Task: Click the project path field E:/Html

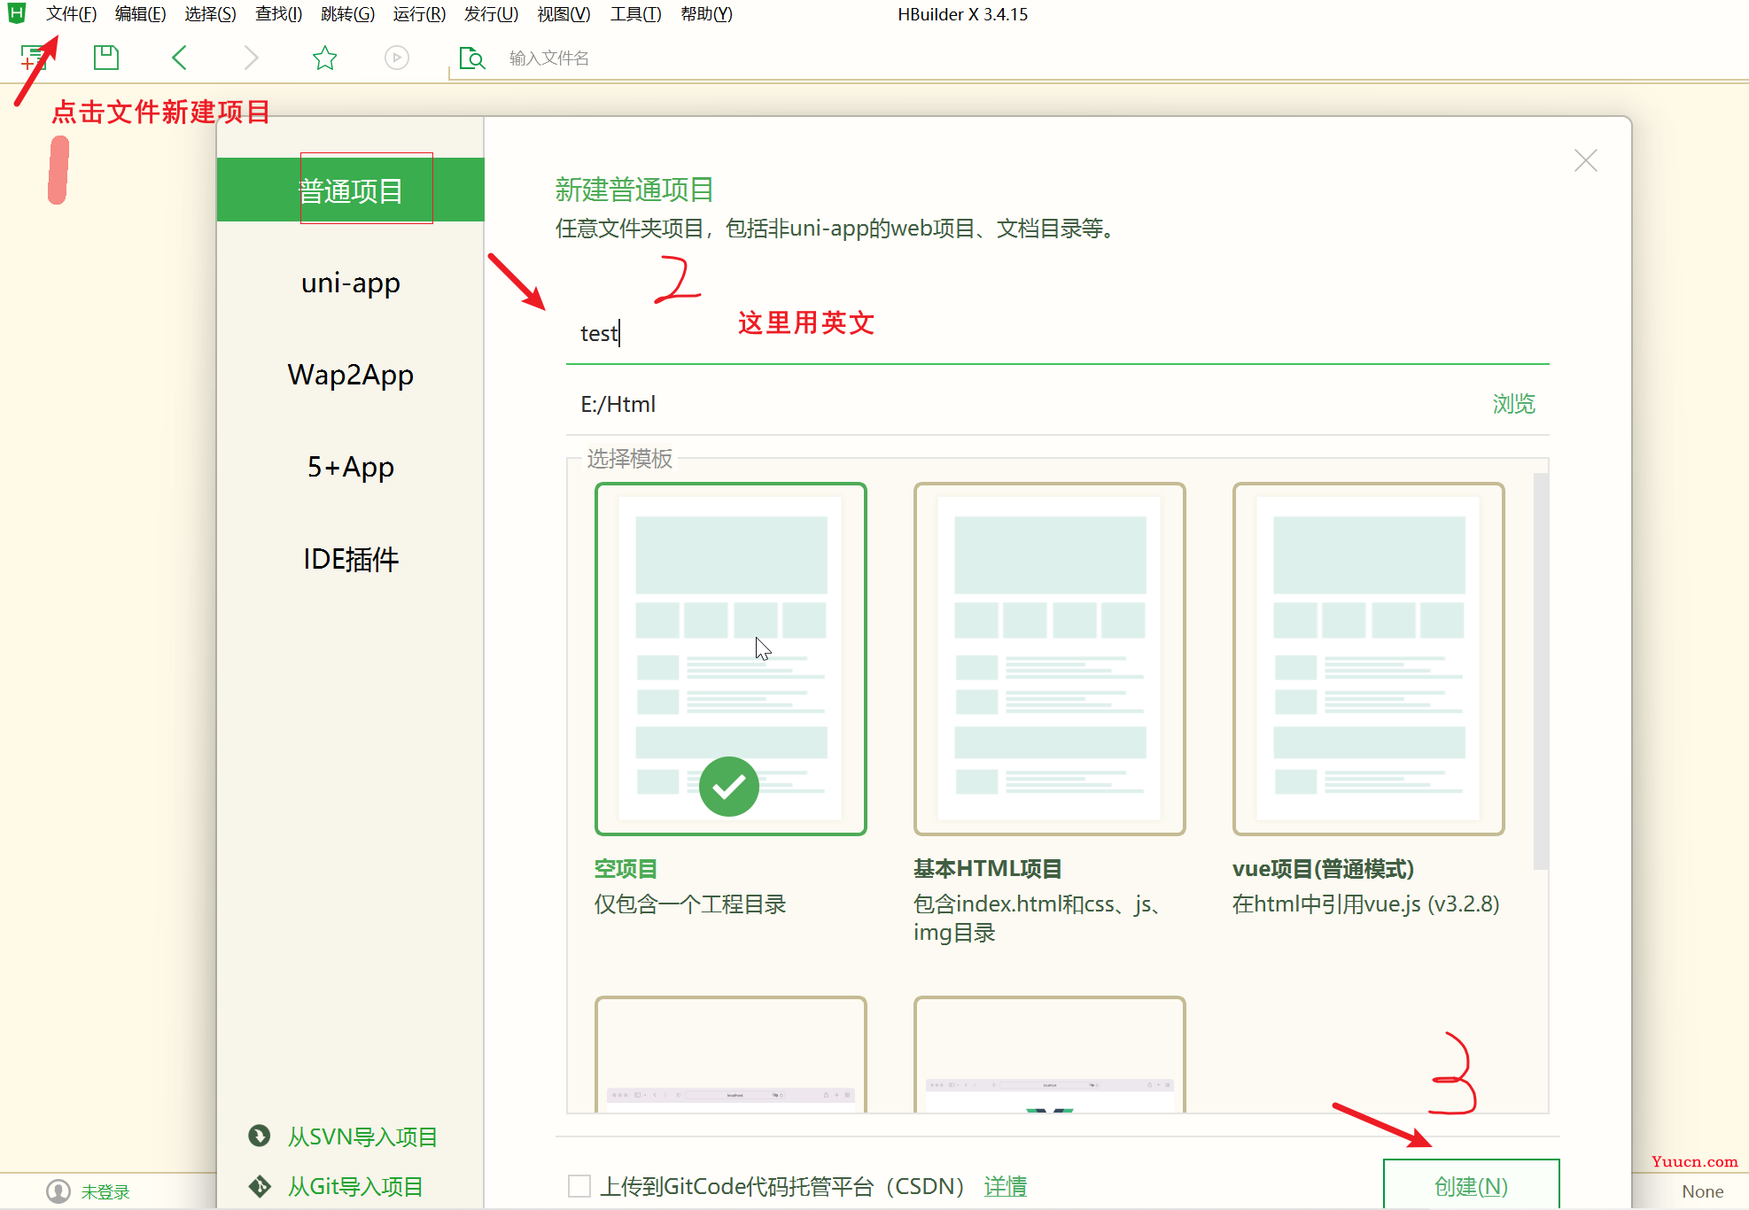Action: pyautogui.click(x=1028, y=404)
